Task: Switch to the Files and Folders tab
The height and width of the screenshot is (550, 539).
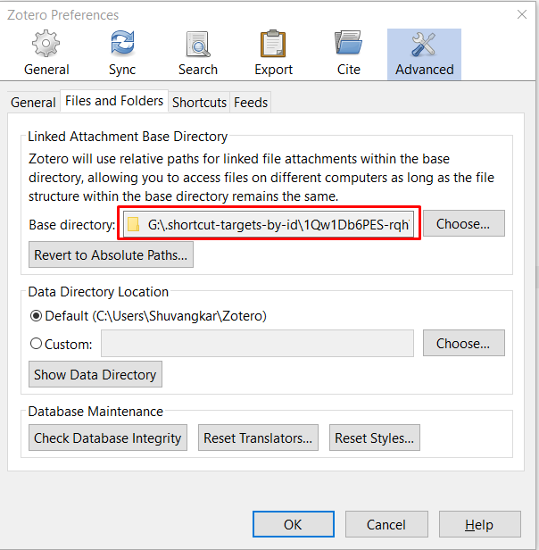Action: (x=114, y=101)
